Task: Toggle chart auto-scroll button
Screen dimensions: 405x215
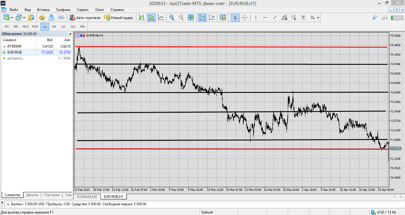Action: tap(202, 17)
